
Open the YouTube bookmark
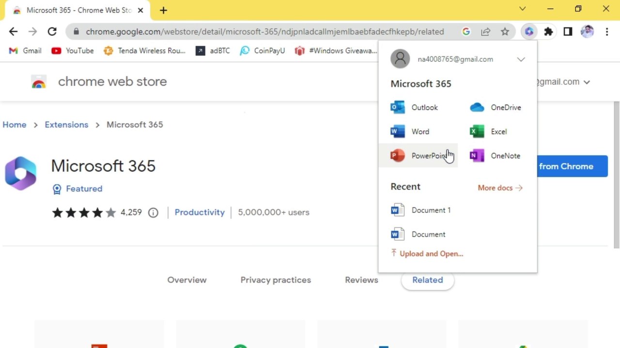(x=73, y=51)
